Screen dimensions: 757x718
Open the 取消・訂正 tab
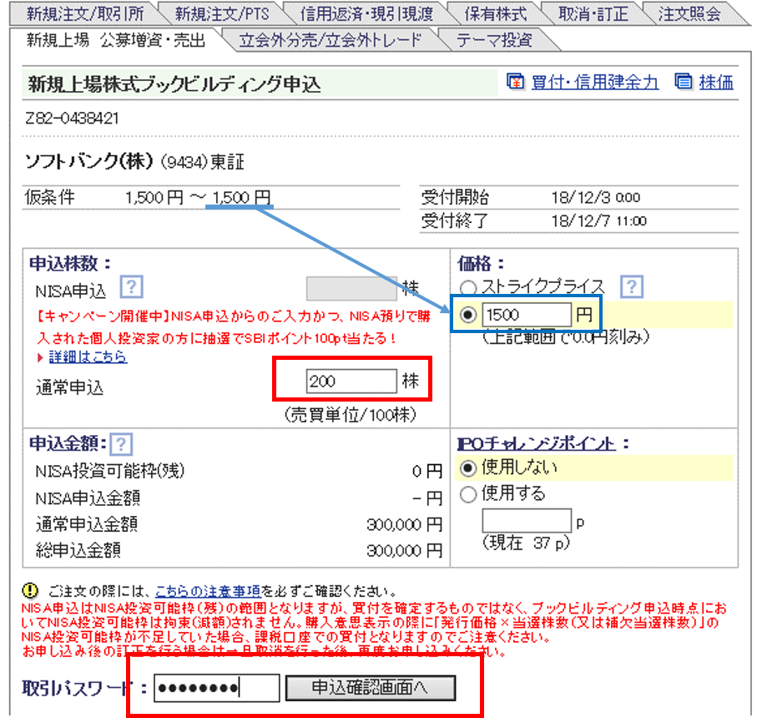pyautogui.click(x=593, y=13)
